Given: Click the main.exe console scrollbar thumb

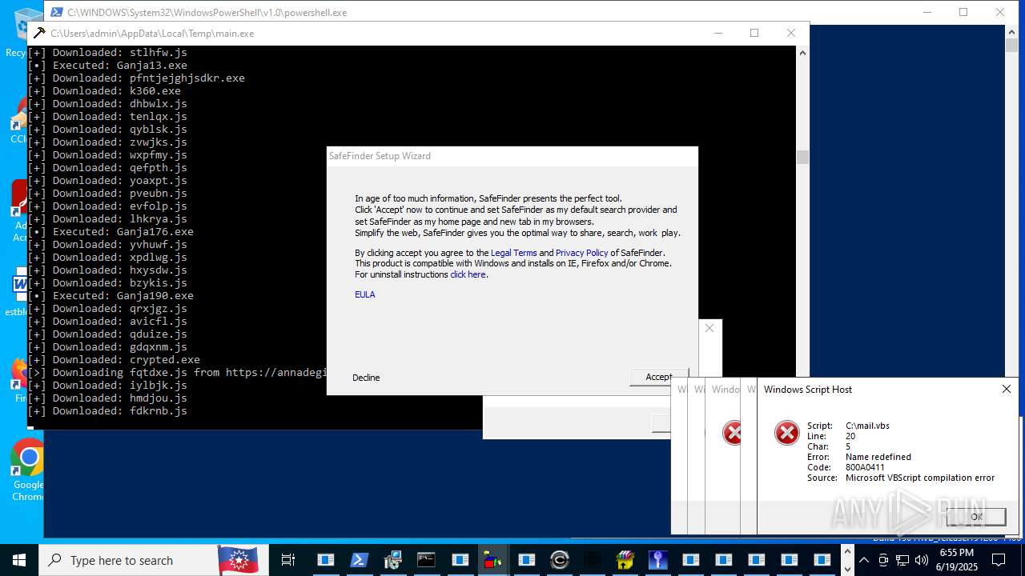Looking at the screenshot, I should pos(802,158).
